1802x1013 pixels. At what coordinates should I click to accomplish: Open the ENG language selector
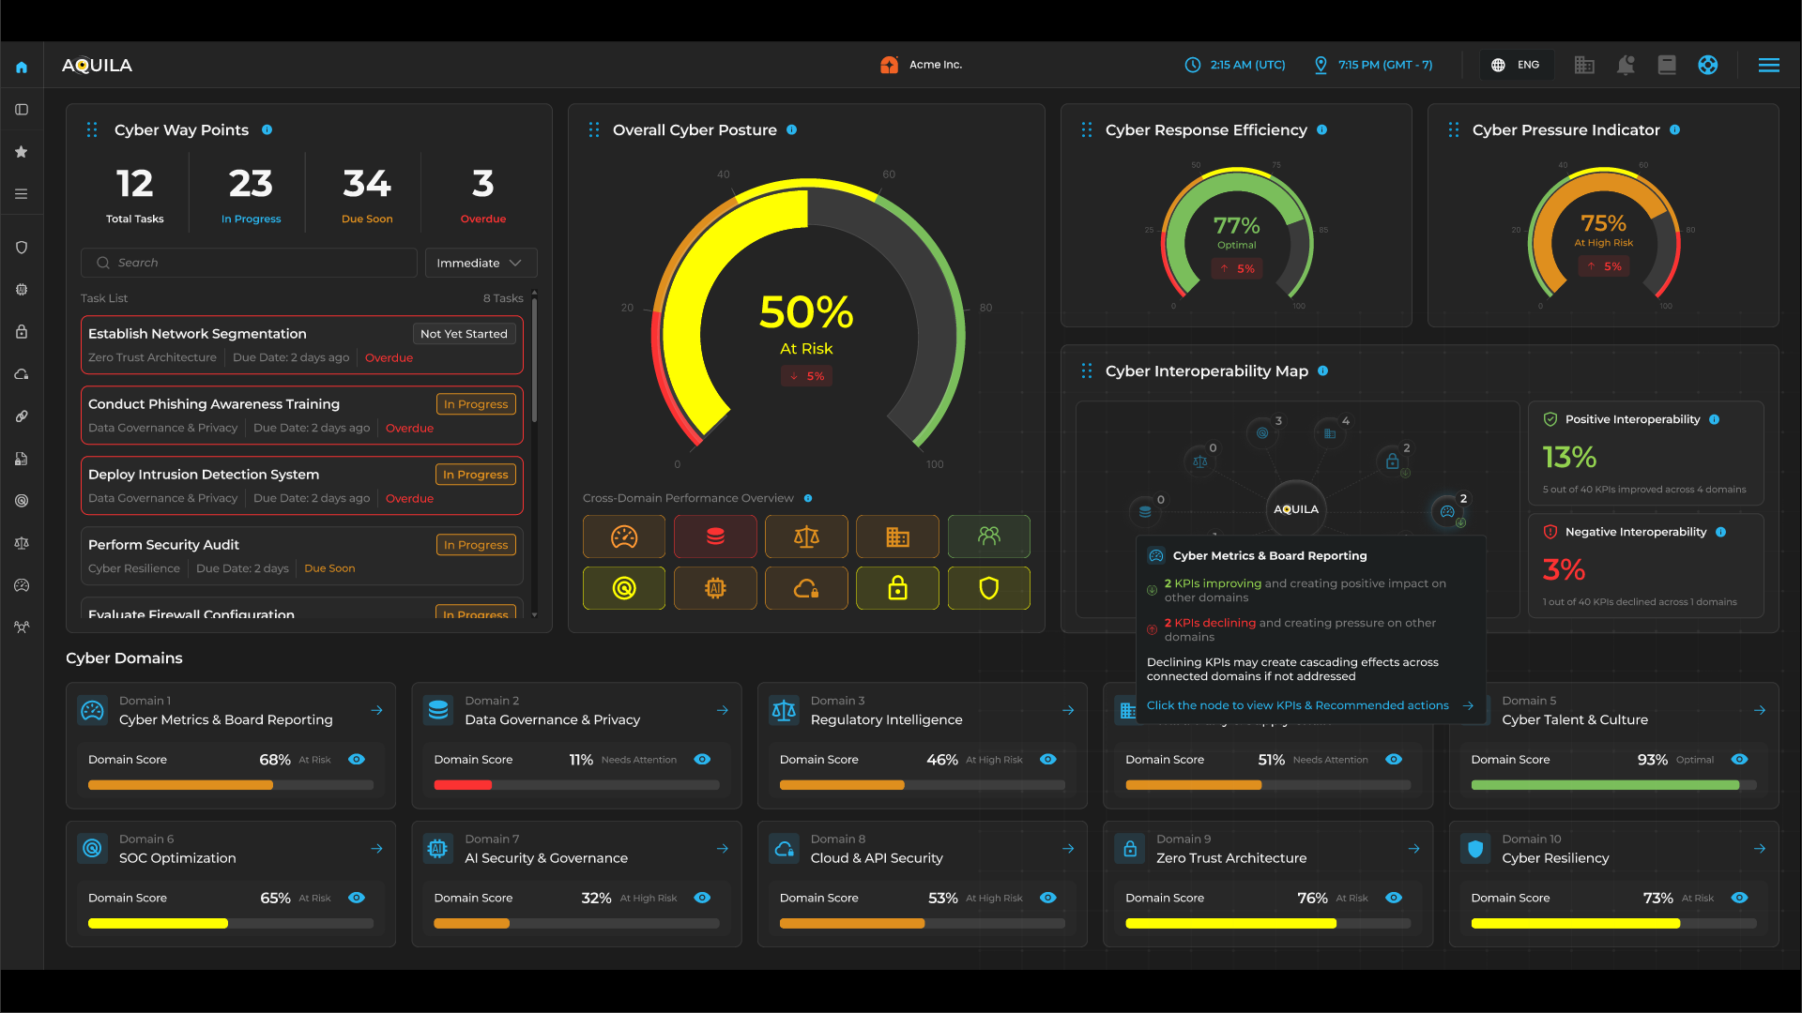point(1516,65)
